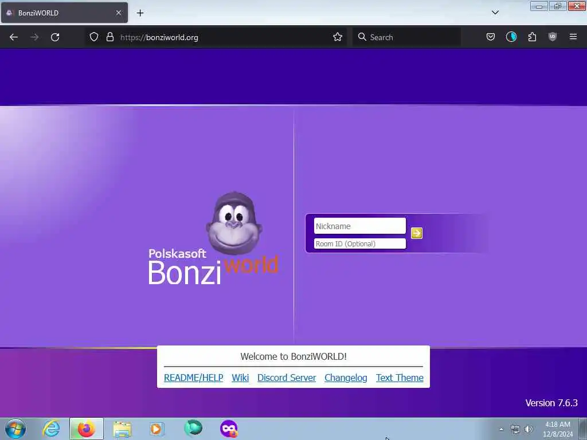The height and width of the screenshot is (440, 587).
Task: Click the yellow arrow login button
Action: 416,233
